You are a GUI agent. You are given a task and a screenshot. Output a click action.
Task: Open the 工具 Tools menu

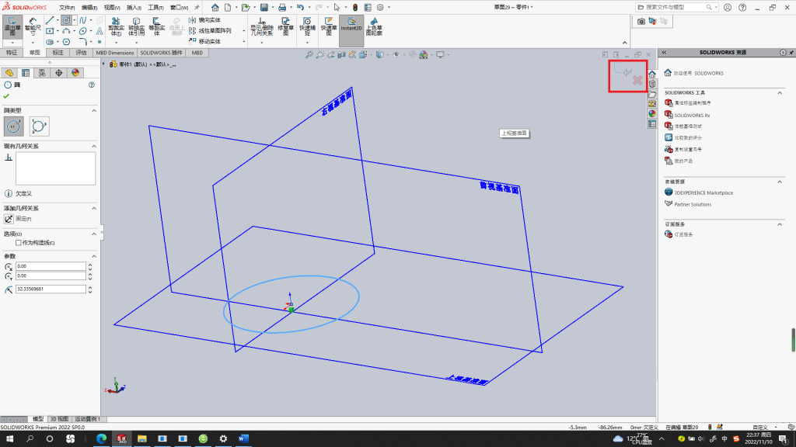(155, 8)
